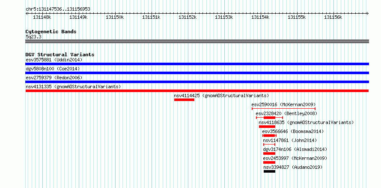Open esv2453997 (McKernan2009) label

295,158
